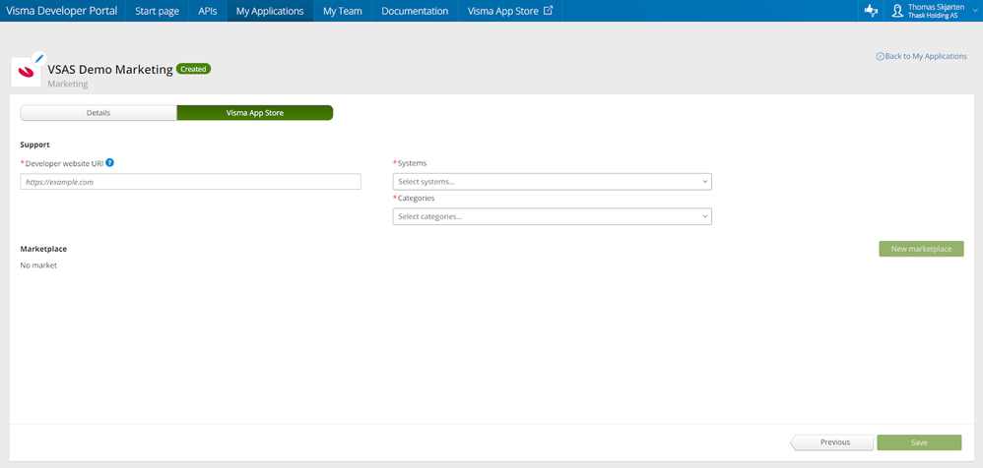This screenshot has width=983, height=468.
Task: Focus the Developer website URI input field
Action: [x=190, y=182]
